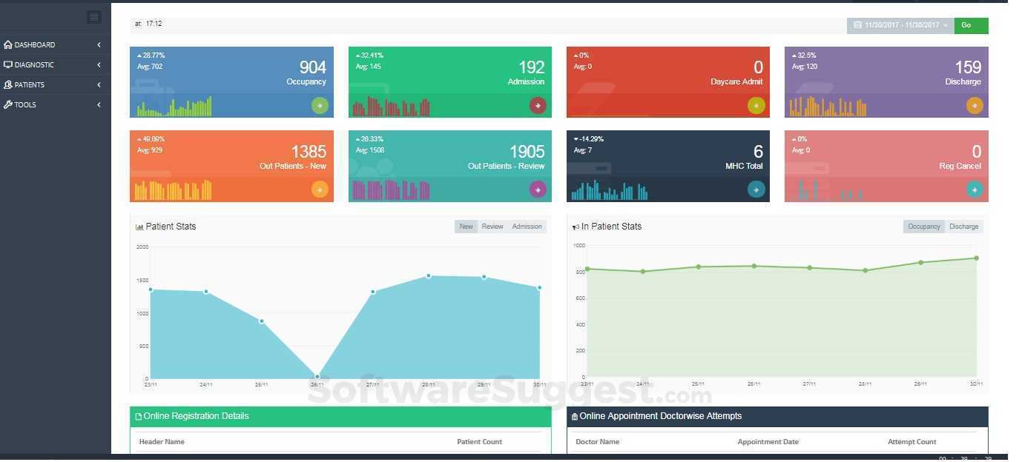Click the Diagnostic monitor icon
The image size is (1019, 462).
tap(8, 64)
